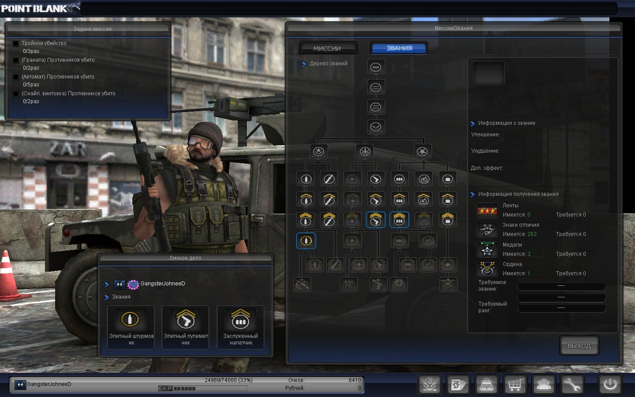The width and height of the screenshot is (635, 397).
Task: Select the down-chevron rank node
Action: (x=376, y=127)
